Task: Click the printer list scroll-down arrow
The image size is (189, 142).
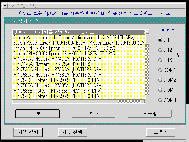Action: pyautogui.click(x=147, y=97)
